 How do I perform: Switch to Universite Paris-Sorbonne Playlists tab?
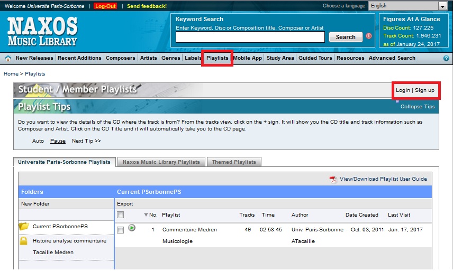point(65,162)
